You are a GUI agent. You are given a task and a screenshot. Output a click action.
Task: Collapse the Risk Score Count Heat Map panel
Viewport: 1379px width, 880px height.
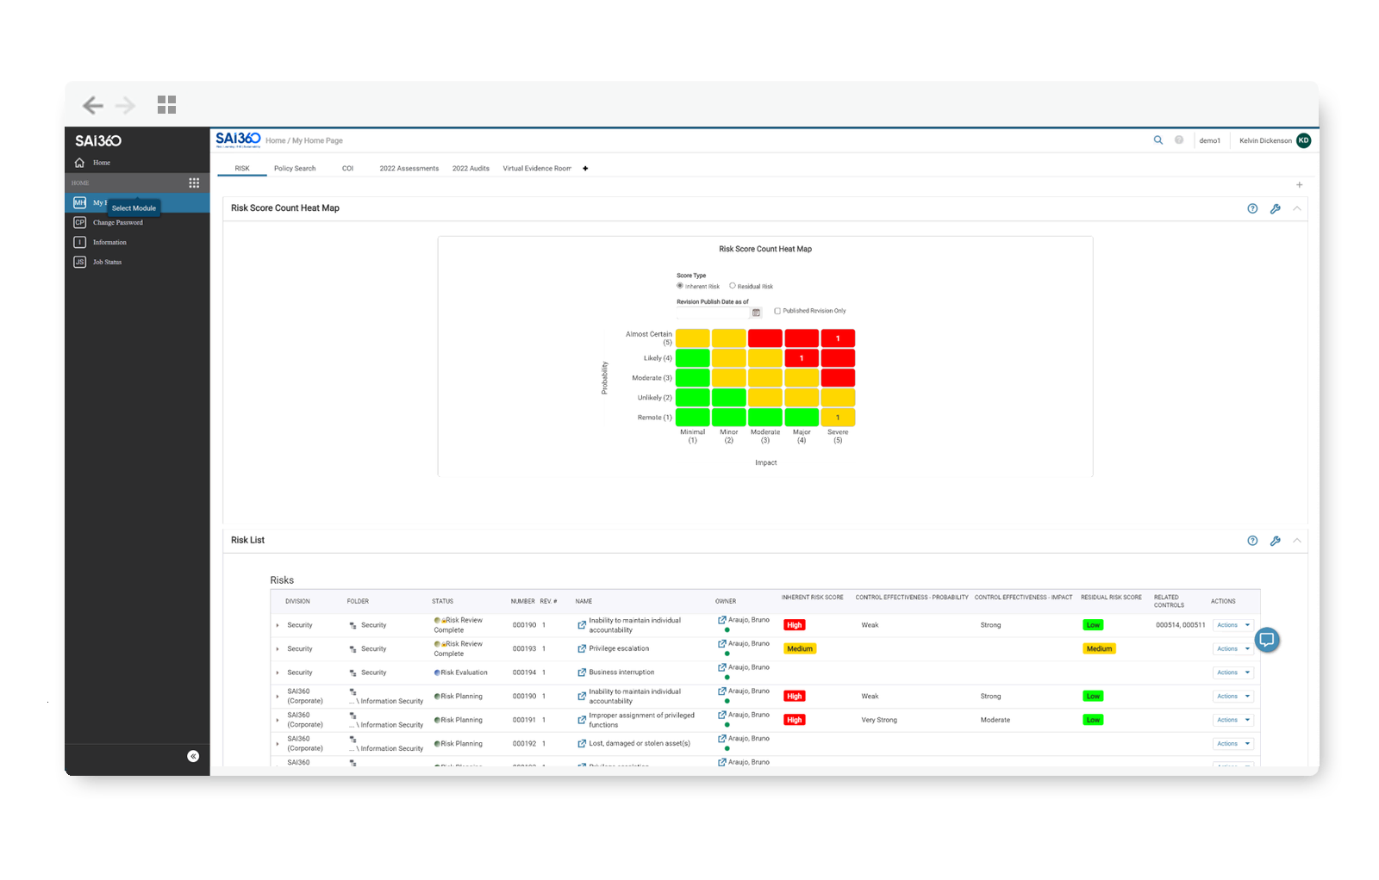pyautogui.click(x=1297, y=208)
